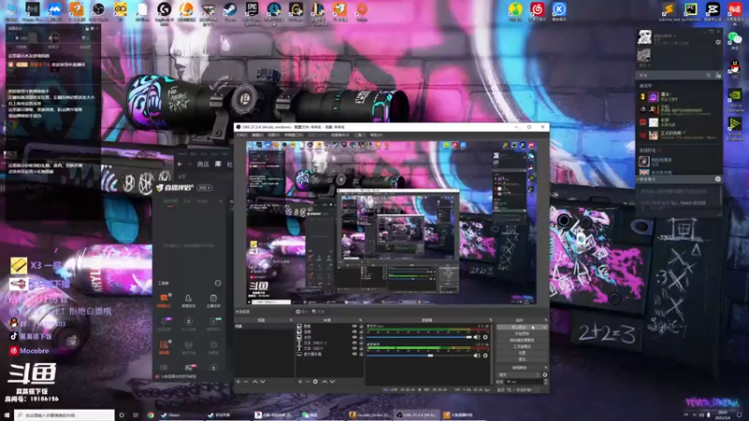Click add friend icon in Steam friends

tap(718, 76)
